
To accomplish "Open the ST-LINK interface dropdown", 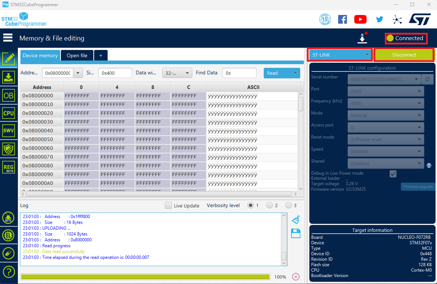I will click(x=340, y=55).
